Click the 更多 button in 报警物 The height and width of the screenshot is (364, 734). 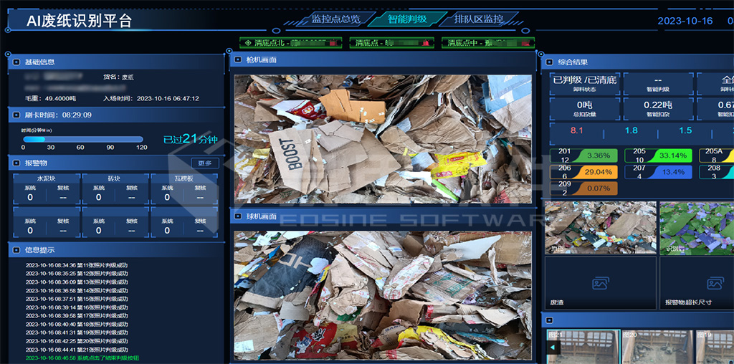click(205, 163)
